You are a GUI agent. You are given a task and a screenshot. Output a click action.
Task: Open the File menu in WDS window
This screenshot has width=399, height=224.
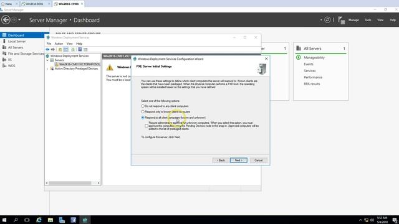coord(49,44)
